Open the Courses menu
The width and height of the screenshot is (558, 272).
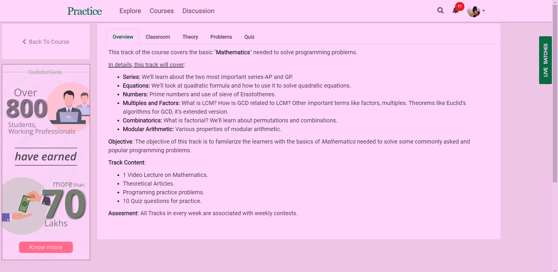pyautogui.click(x=162, y=11)
